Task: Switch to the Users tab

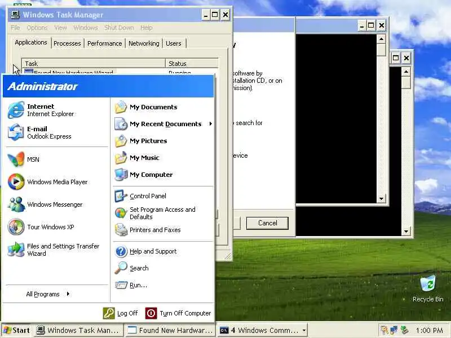Action: 174,43
